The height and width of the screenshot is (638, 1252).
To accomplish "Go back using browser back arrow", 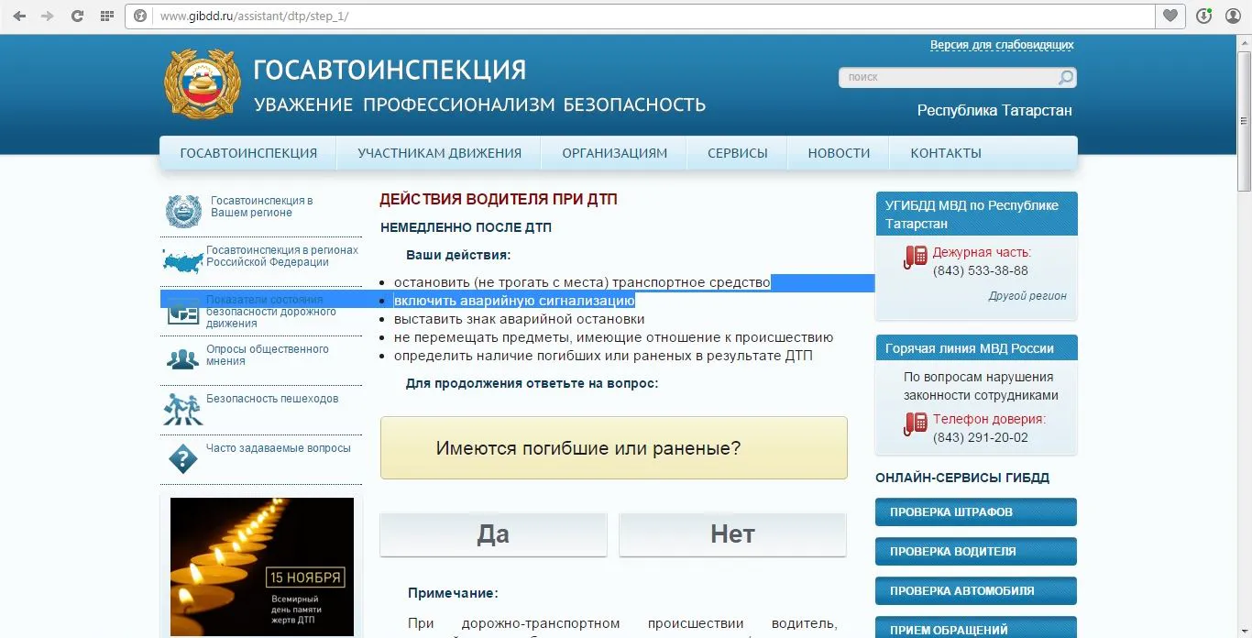I will [x=19, y=16].
